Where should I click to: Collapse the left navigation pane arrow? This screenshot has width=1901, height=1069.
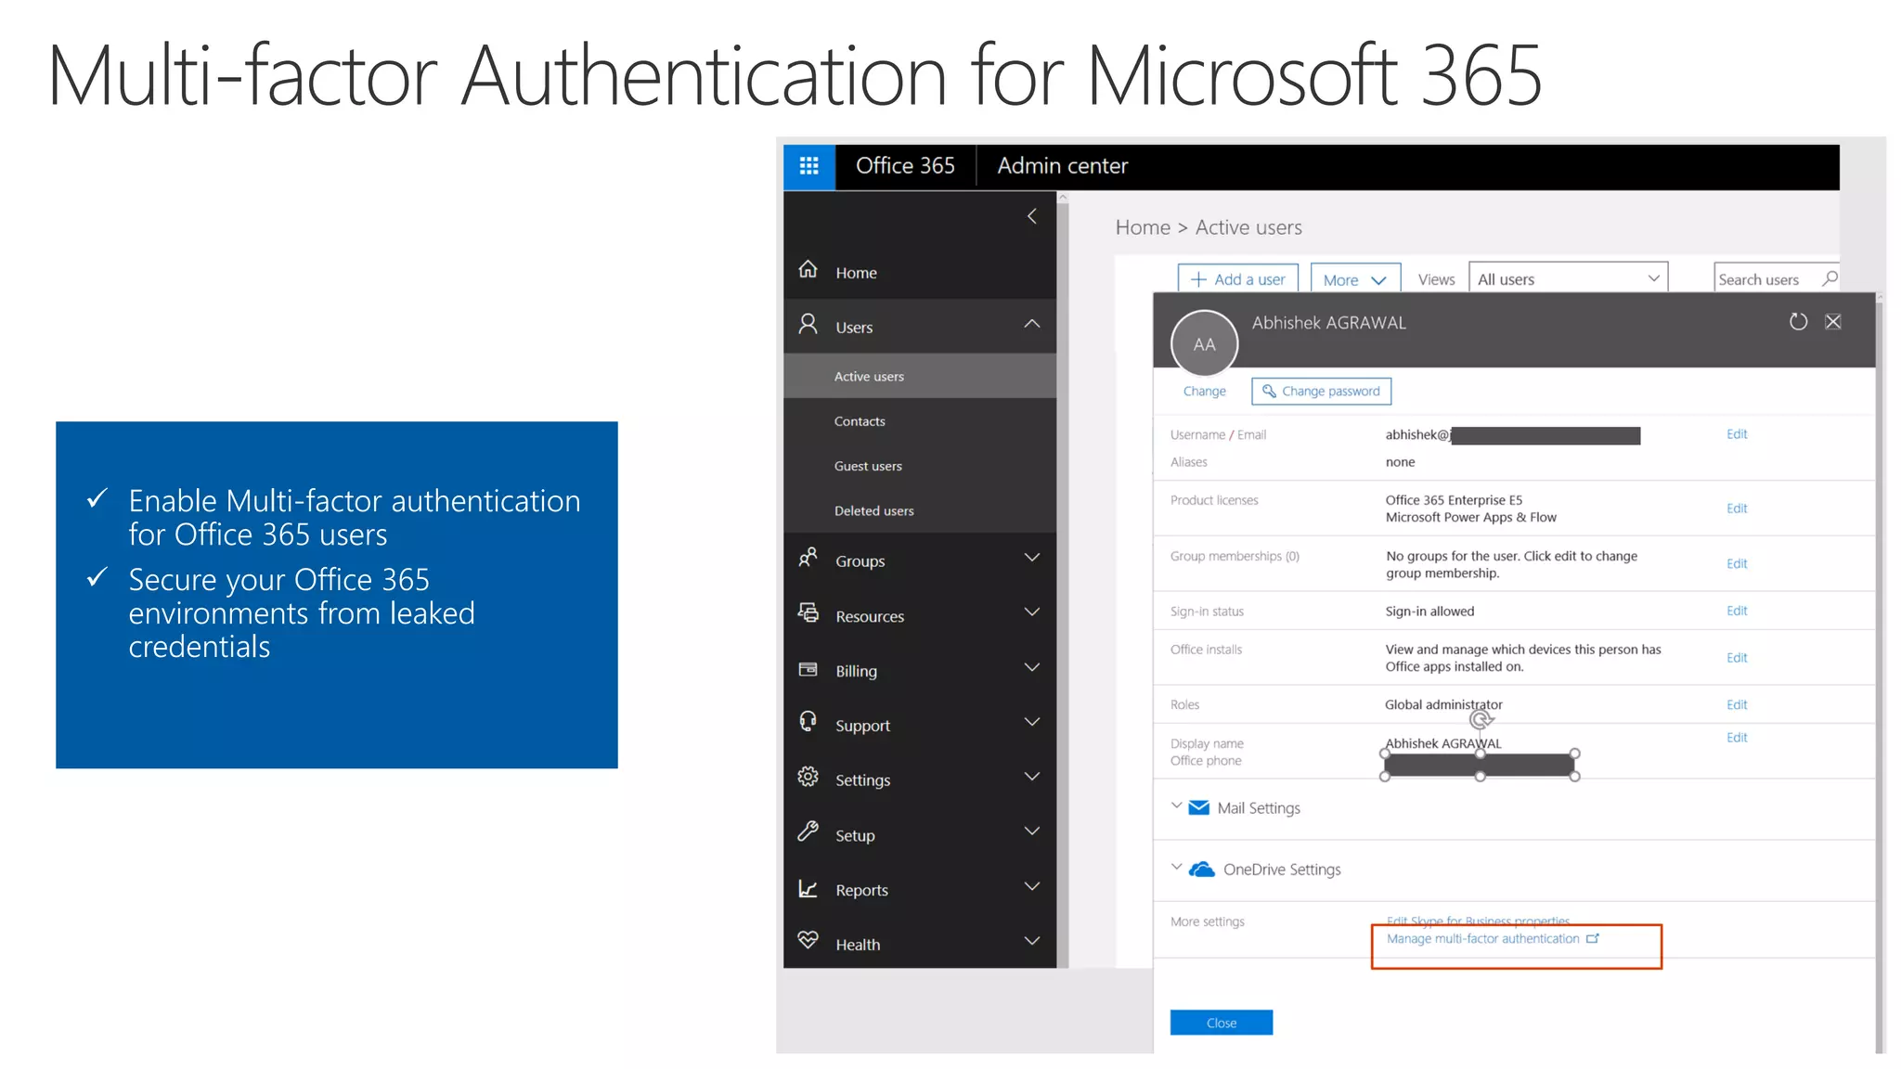click(x=1031, y=216)
